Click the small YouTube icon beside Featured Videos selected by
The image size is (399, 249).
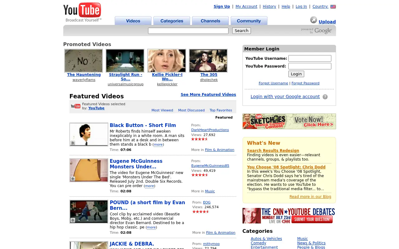[x=75, y=106]
